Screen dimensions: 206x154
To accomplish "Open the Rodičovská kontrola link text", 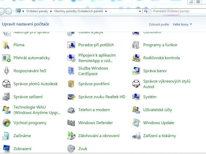I will (x=161, y=58).
